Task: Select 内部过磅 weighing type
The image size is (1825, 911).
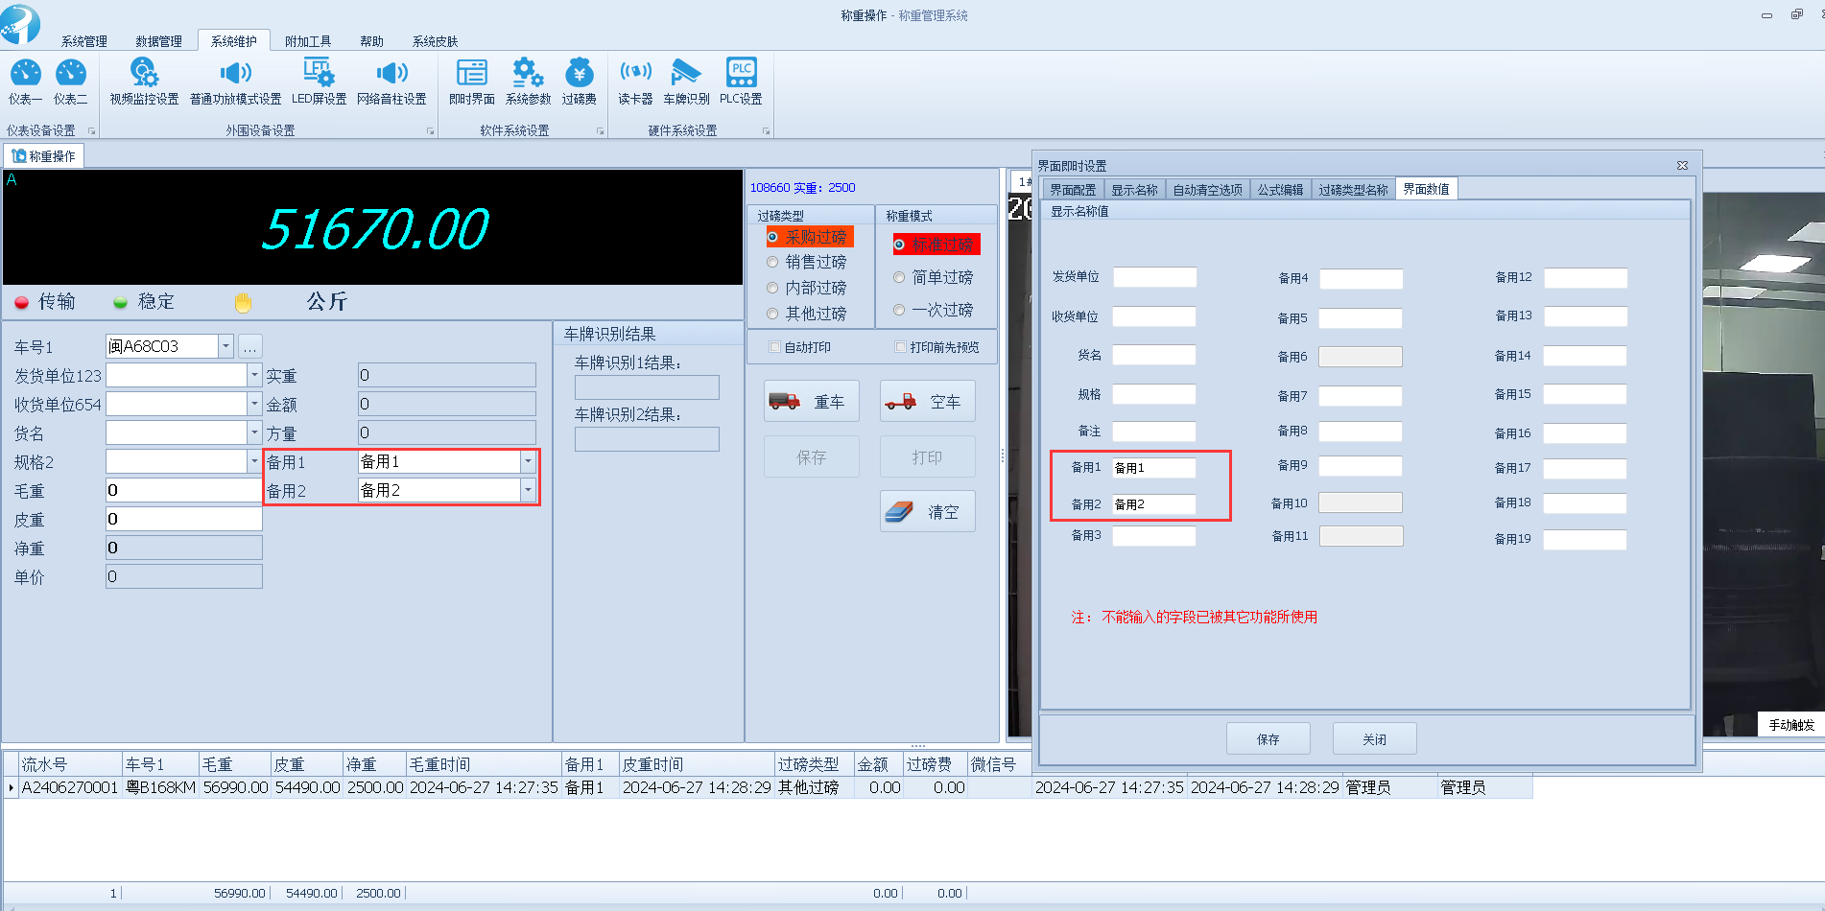Action: coord(807,288)
